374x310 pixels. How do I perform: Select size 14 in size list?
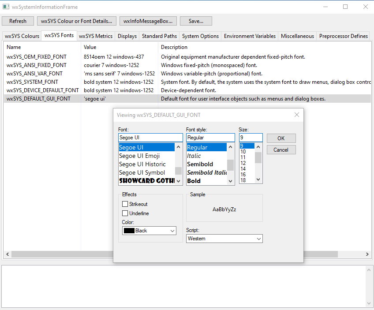pyautogui.click(x=247, y=168)
